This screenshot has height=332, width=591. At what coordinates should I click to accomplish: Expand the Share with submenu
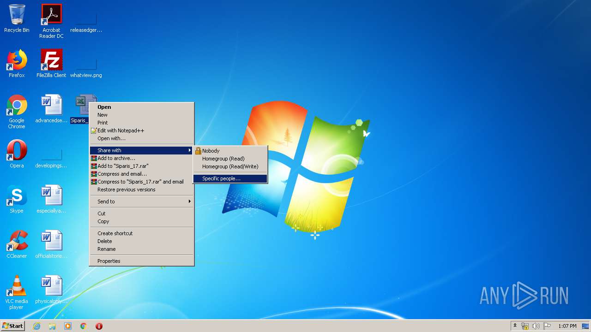click(x=142, y=150)
